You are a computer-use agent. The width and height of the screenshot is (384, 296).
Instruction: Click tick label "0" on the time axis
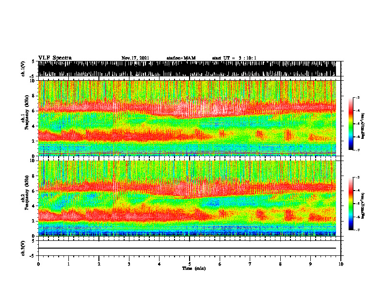click(38, 264)
